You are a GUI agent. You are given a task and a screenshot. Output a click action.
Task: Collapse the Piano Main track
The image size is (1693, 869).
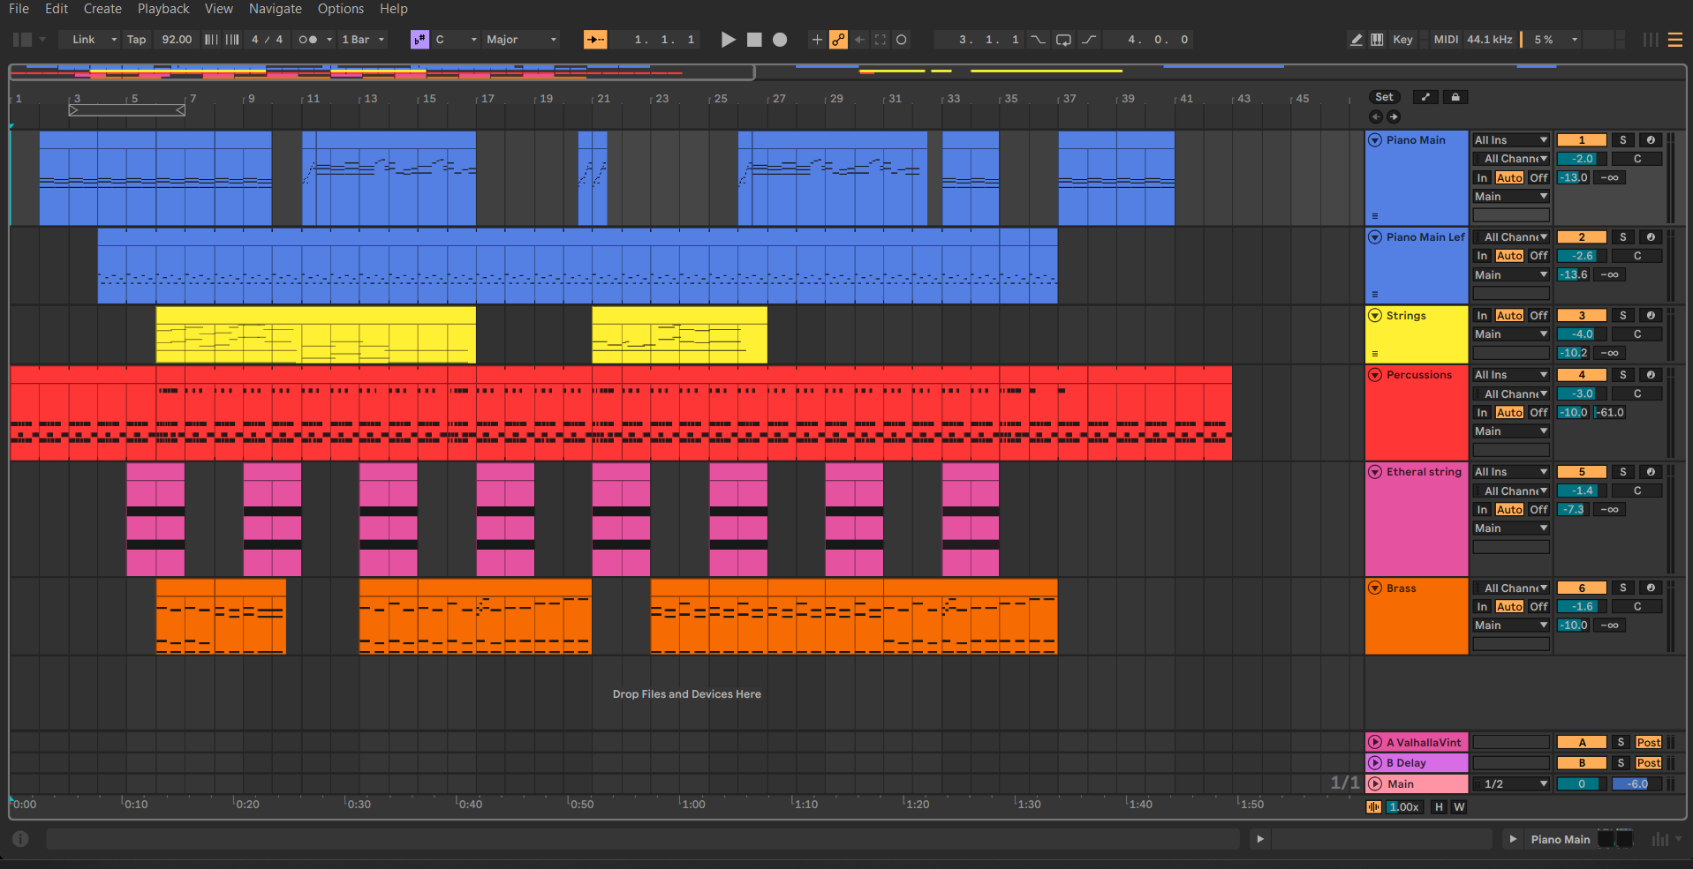pyautogui.click(x=1375, y=140)
